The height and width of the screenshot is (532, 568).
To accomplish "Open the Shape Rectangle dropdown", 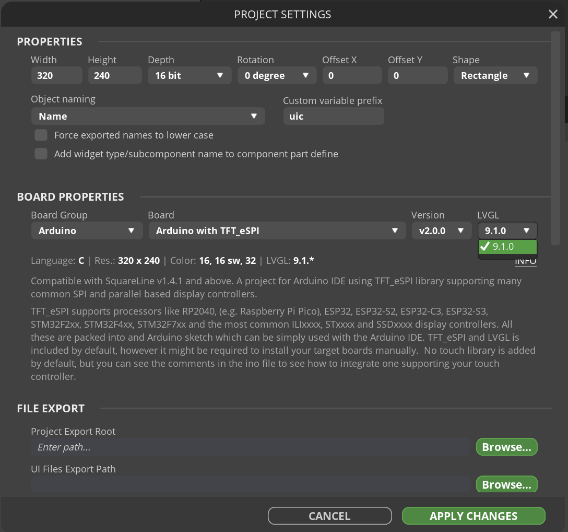I will [494, 76].
